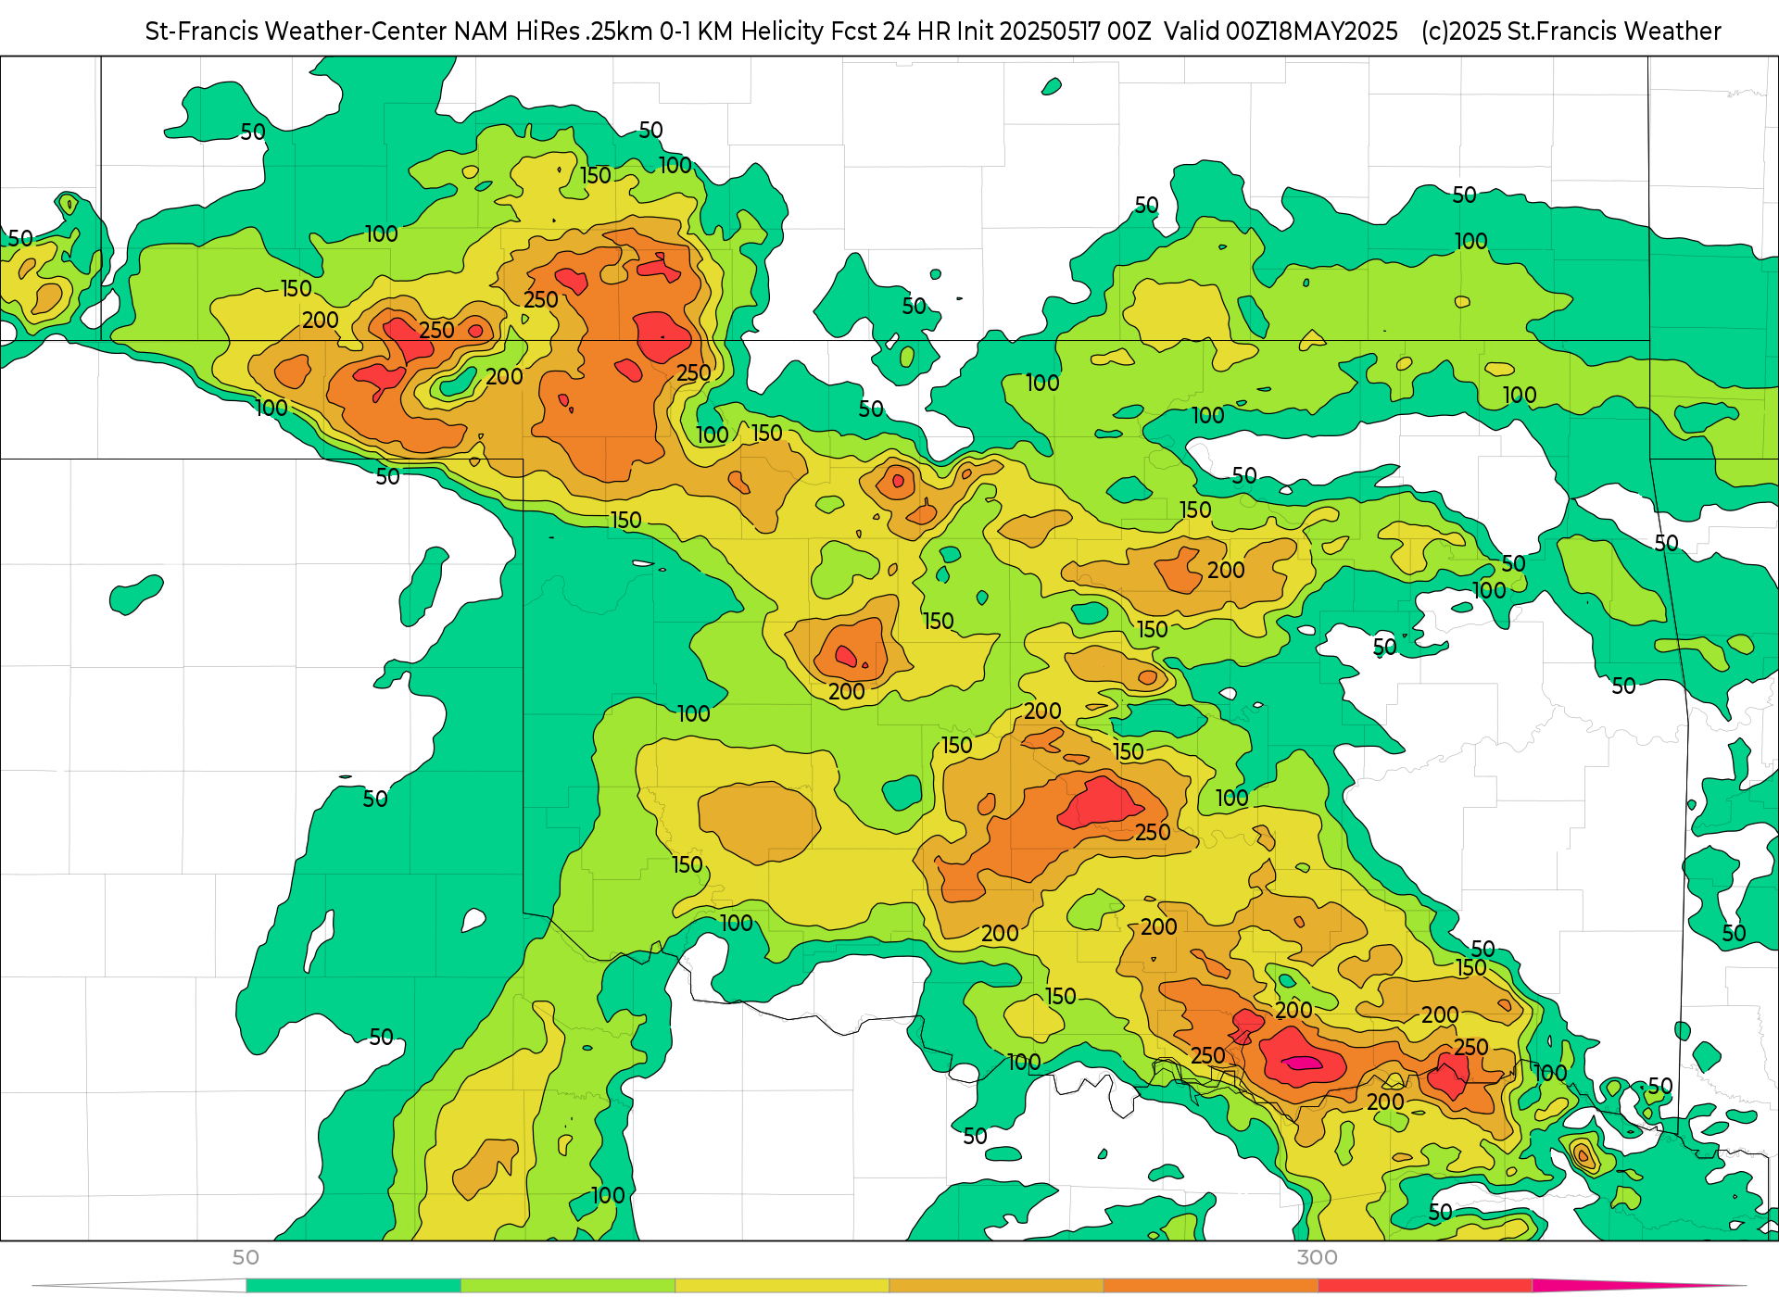Image resolution: width=1779 pixels, height=1297 pixels.
Task: Click the orange legend color segment
Action: (x=1210, y=1286)
